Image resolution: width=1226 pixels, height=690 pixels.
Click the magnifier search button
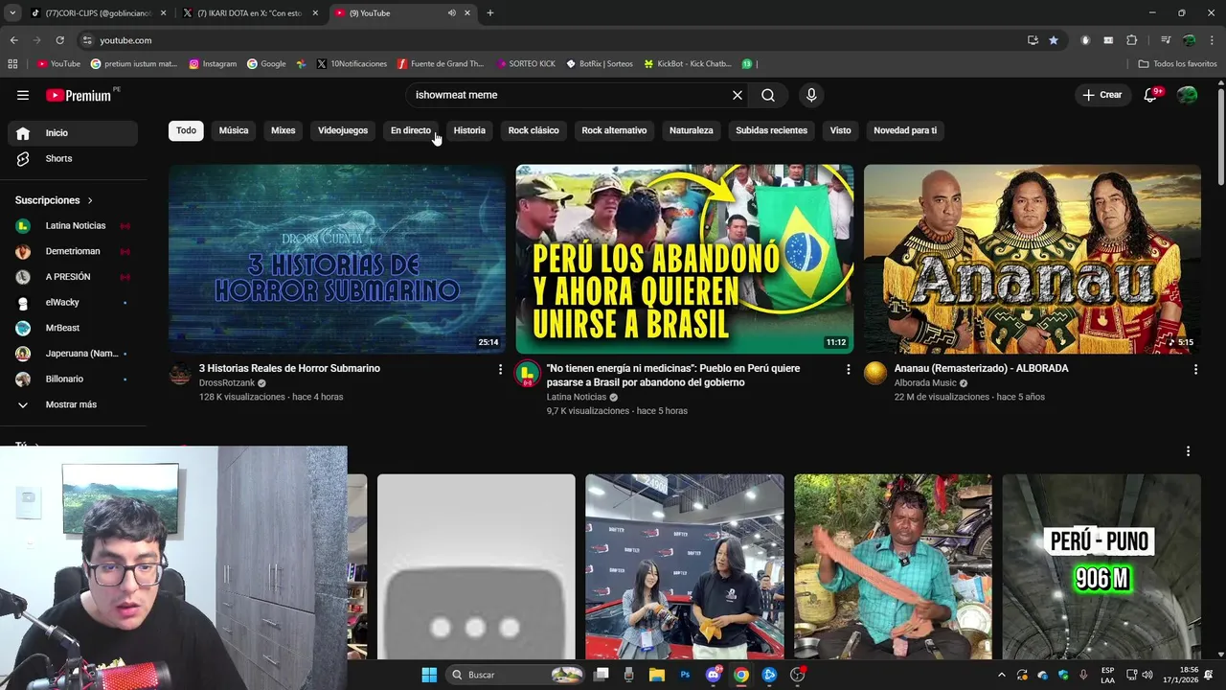768,95
